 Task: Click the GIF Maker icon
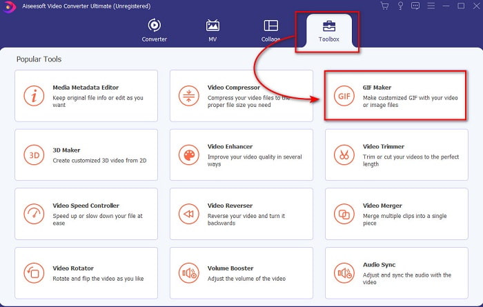344,96
